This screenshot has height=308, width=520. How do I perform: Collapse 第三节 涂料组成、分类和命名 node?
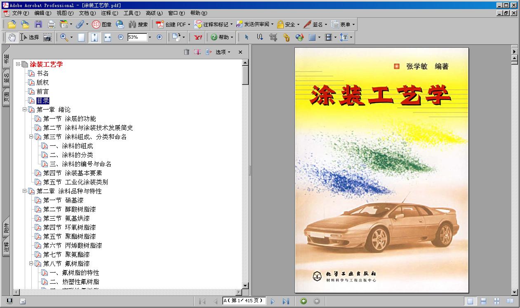click(x=31, y=137)
